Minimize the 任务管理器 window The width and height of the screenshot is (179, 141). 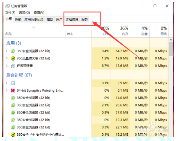point(143,6)
